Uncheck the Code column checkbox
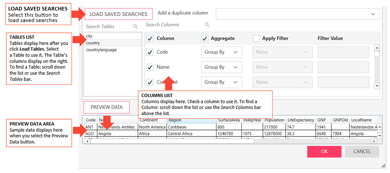This screenshot has height=173, width=390. click(150, 52)
